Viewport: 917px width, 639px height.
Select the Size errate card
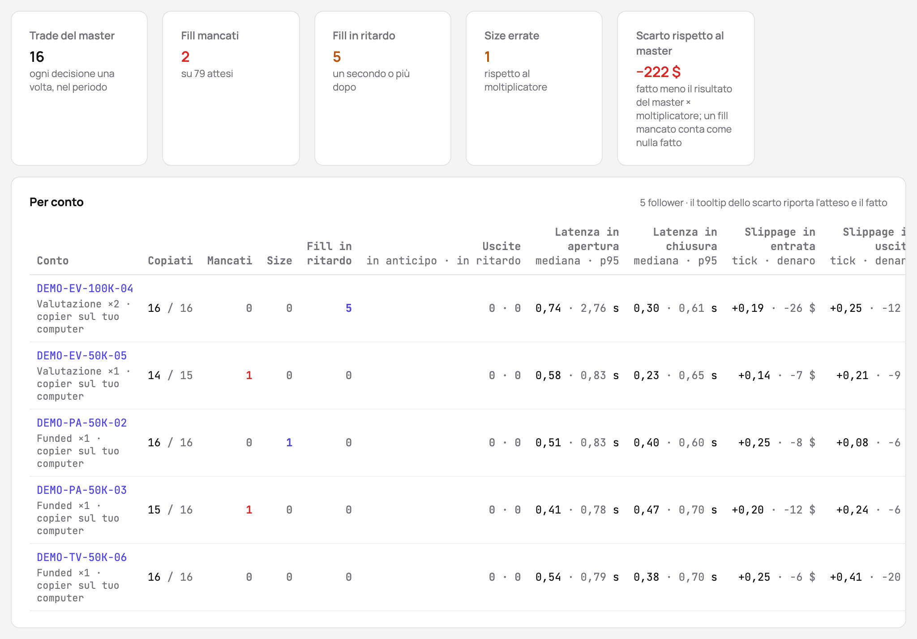pyautogui.click(x=534, y=88)
